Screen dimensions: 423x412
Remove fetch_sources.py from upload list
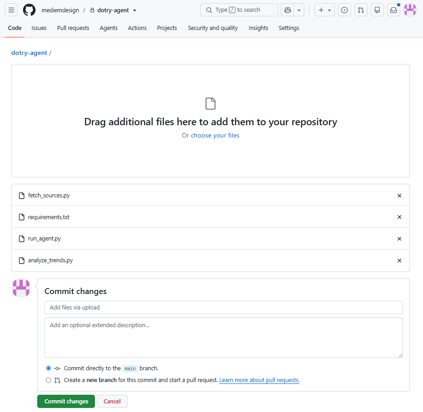(399, 196)
